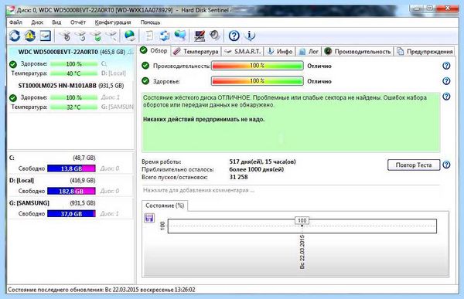This screenshot has height=299, width=464.
Task: Click G: free space bar 37,0 GB
Action: 71,213
